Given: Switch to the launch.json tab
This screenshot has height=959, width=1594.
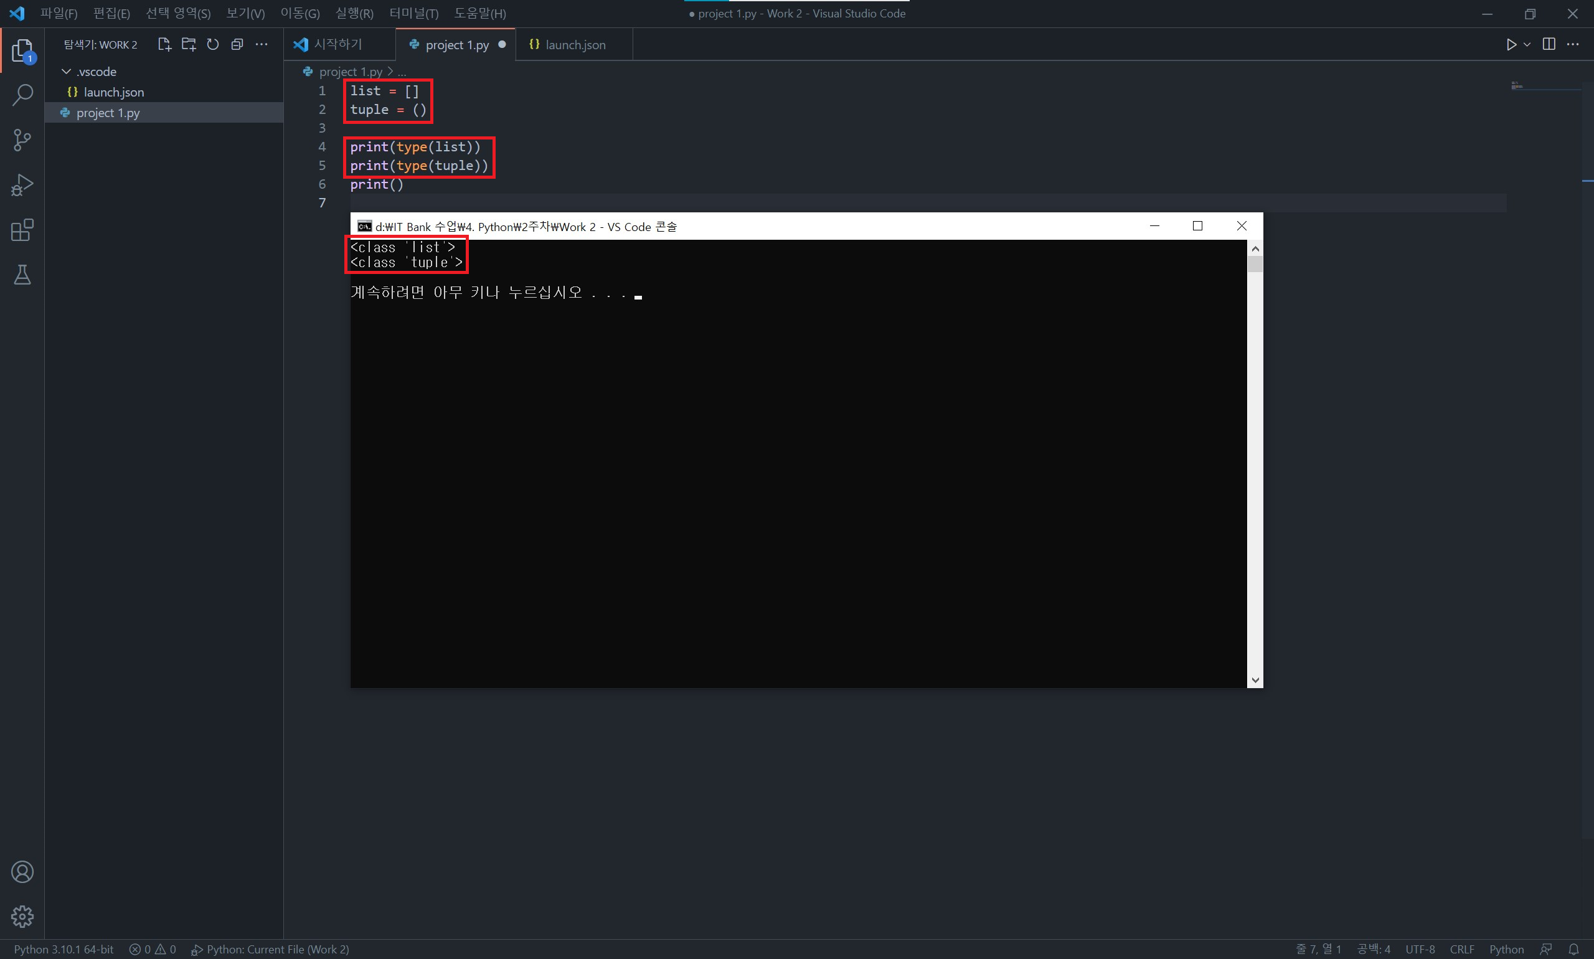Looking at the screenshot, I should click(x=575, y=45).
